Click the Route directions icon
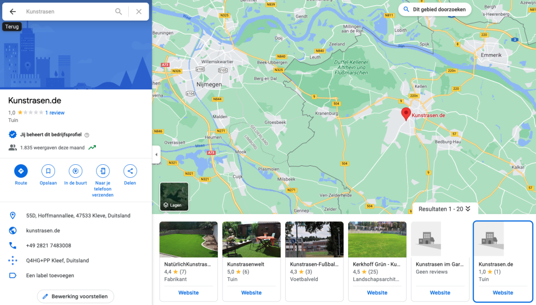The width and height of the screenshot is (536, 305). [21, 171]
